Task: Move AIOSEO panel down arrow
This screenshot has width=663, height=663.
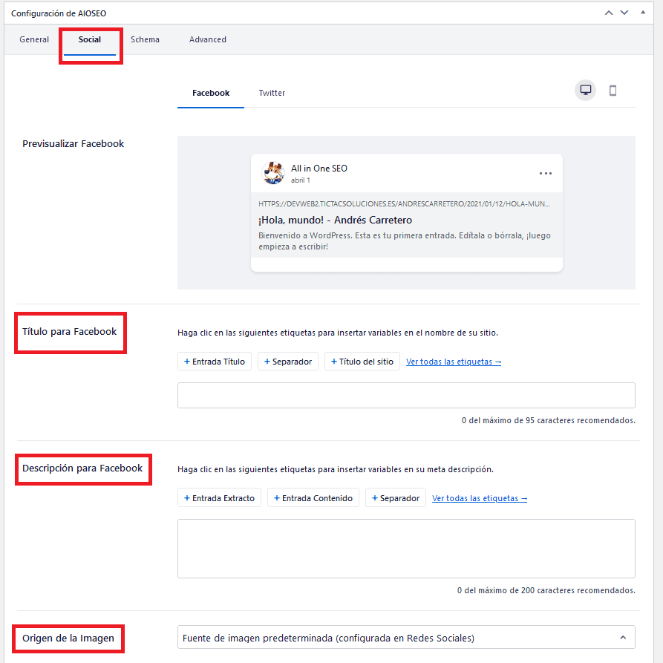Action: click(x=624, y=13)
